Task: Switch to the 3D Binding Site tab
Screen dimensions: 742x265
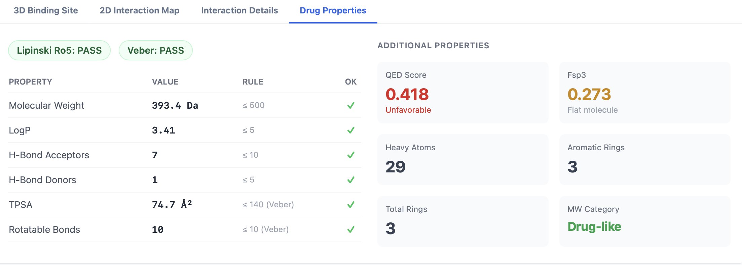Action: pos(46,10)
